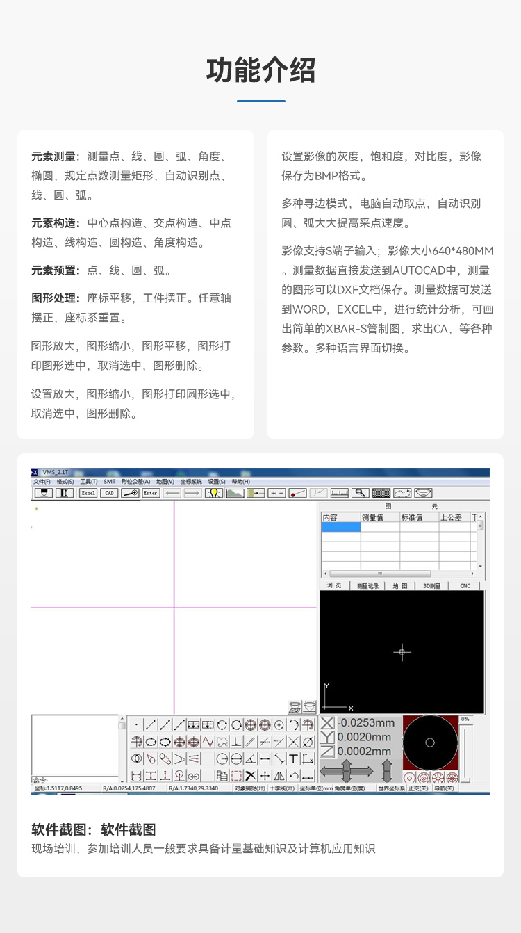Toggle 十字线 crosshair in status bar
Image resolution: width=521 pixels, height=933 pixels.
tap(281, 788)
